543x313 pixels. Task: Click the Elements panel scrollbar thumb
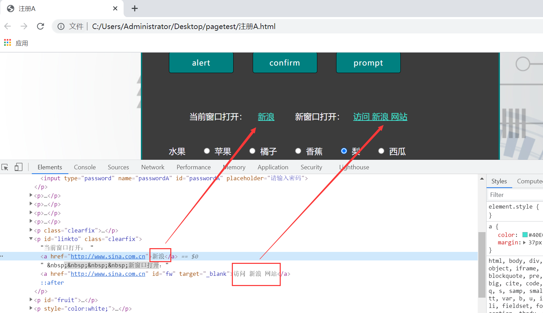[482, 265]
